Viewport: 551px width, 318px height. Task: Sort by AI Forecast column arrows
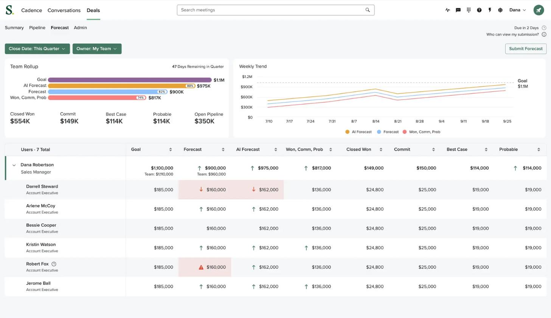276,150
